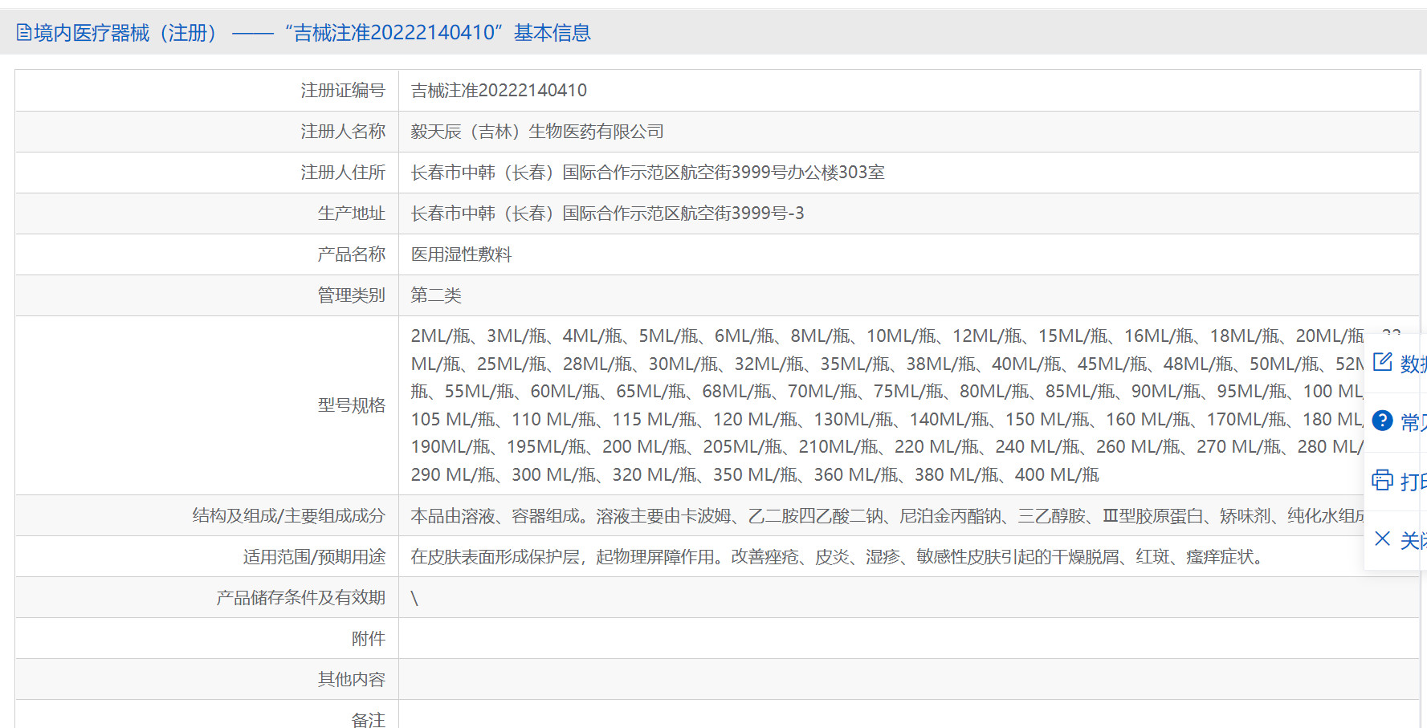Click the 注册人住所 address ending 办公楼303室
This screenshot has height=728, width=1427.
pyautogui.click(x=647, y=173)
